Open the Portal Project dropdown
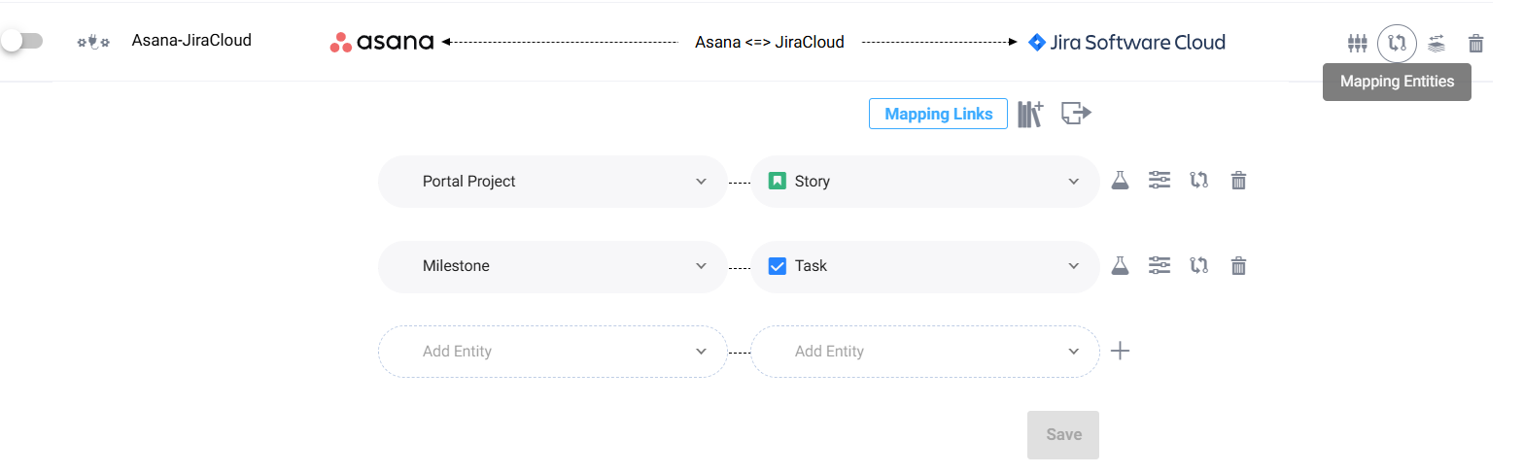The image size is (1523, 473). [x=552, y=182]
